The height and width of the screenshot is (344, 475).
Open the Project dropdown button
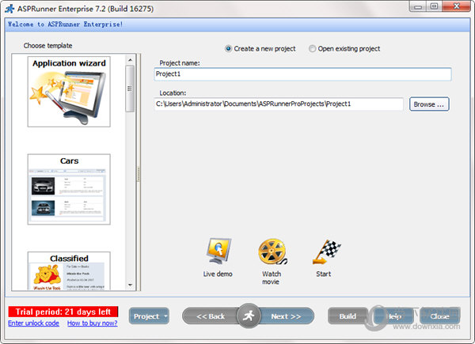(x=149, y=316)
